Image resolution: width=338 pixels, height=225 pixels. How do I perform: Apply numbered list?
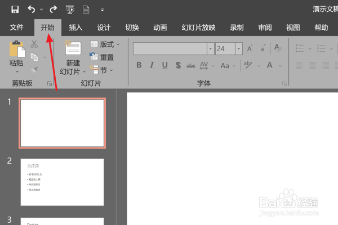click(321, 48)
